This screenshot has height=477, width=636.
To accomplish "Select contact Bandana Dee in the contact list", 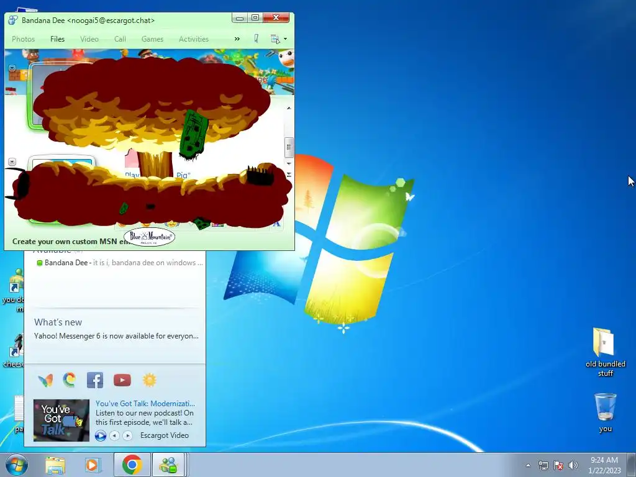I will pos(120,263).
